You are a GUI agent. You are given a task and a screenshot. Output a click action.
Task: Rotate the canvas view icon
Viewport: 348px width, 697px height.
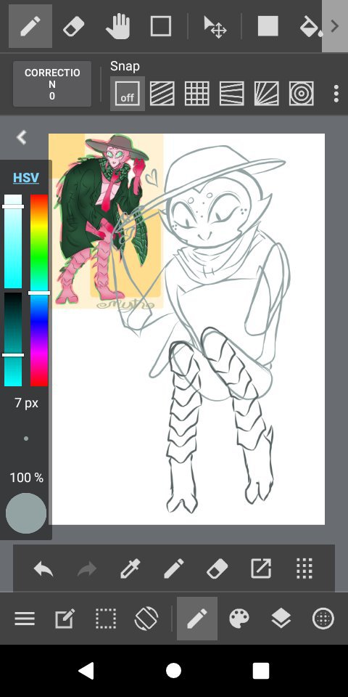coord(147,619)
